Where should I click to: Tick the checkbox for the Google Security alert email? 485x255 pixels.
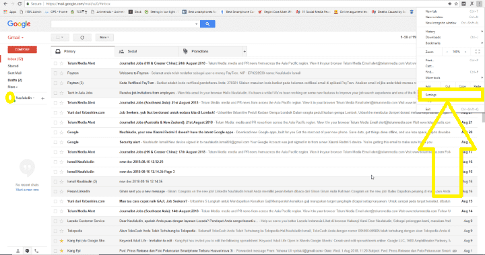tap(55, 142)
